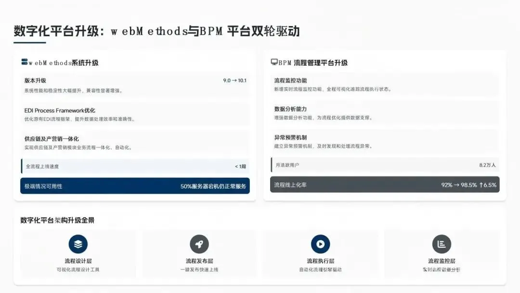
Task: Click the play icon above 流程执行层
Action: 320,244
